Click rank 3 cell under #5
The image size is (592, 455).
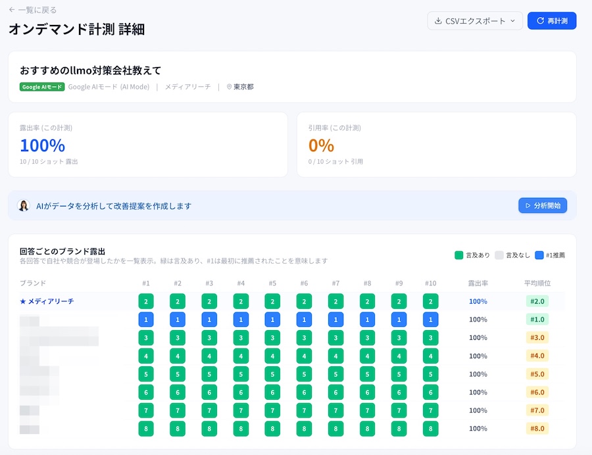point(272,338)
